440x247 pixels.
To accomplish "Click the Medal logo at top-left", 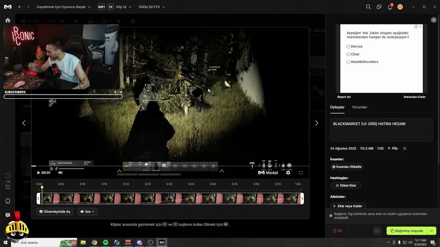I will pyautogui.click(x=8, y=7).
